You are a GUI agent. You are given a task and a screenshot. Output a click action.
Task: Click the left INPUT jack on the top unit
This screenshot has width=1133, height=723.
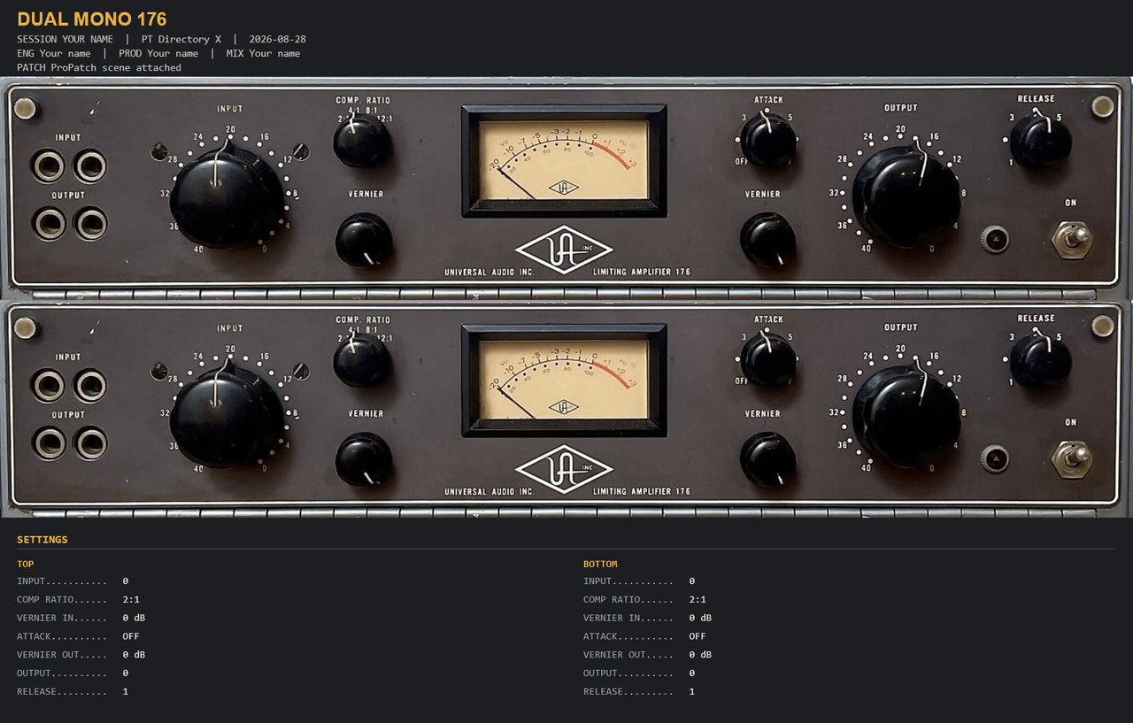click(x=48, y=165)
